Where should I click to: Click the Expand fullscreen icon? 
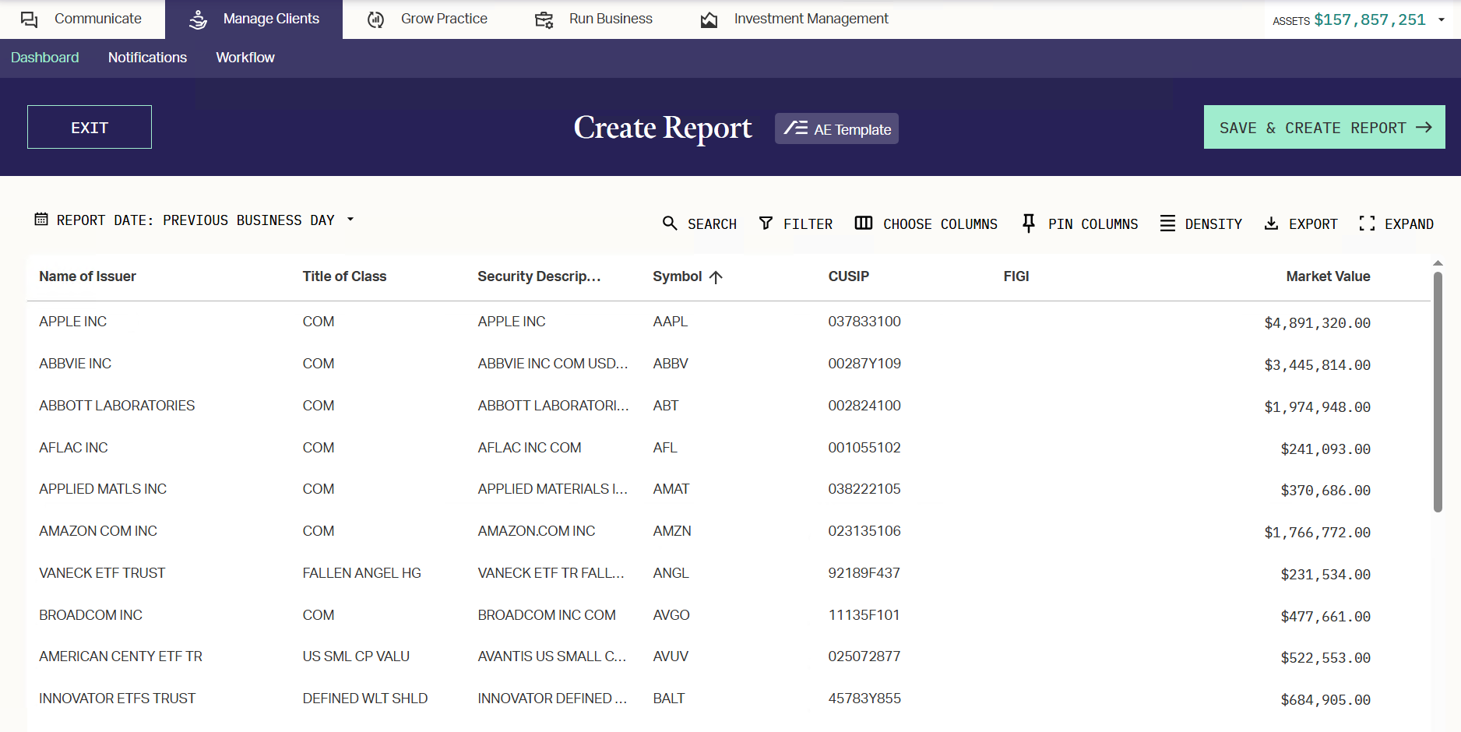(x=1367, y=223)
